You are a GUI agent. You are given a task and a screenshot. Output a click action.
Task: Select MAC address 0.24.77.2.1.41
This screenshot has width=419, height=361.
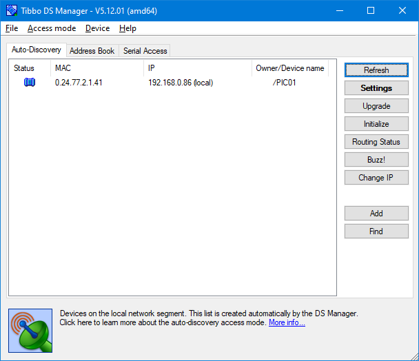(79, 83)
